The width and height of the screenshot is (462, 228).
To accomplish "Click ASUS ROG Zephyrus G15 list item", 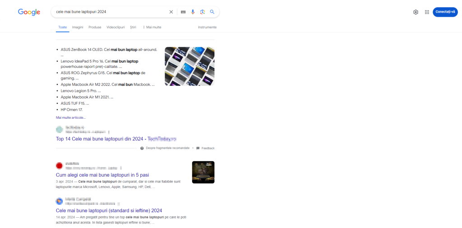I will pyautogui.click(x=103, y=76).
